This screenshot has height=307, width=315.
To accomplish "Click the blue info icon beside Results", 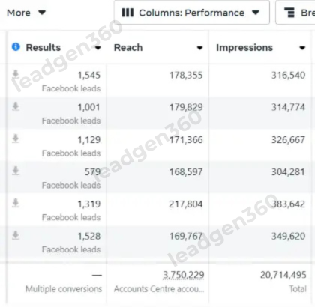I will [16, 46].
